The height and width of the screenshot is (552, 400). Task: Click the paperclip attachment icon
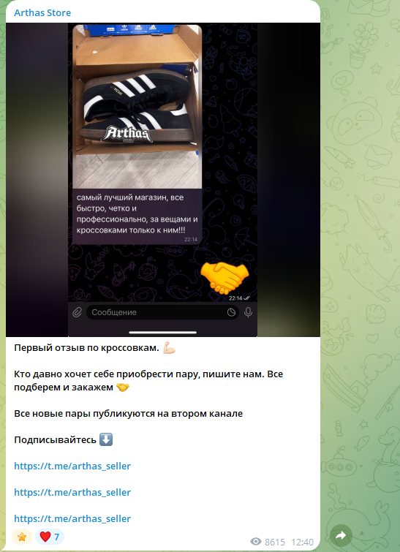coord(77,312)
